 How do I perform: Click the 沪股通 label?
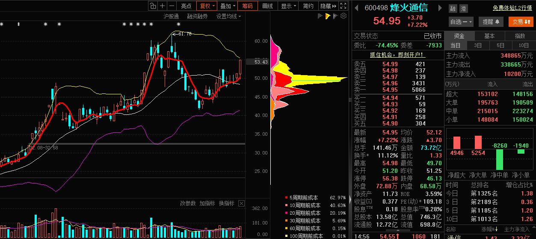coord(171,16)
